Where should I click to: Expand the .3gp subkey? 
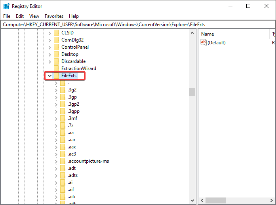pyautogui.click(x=56, y=97)
